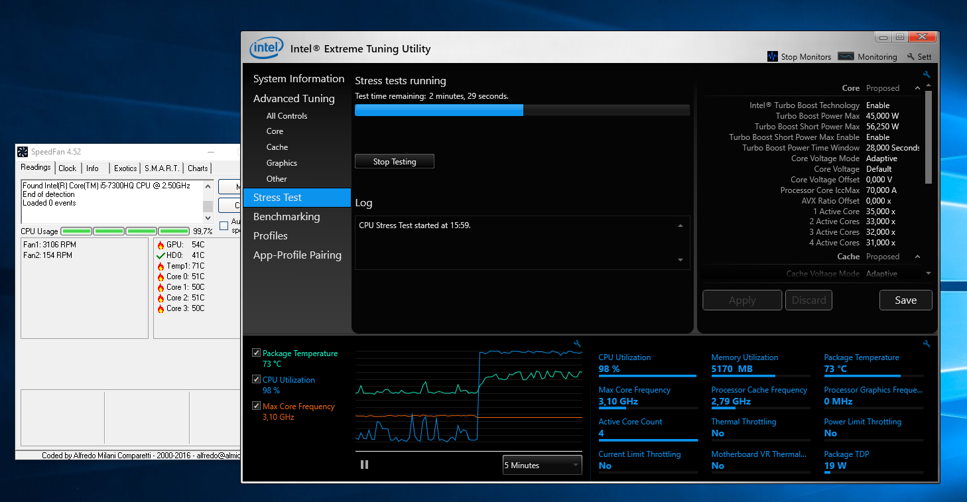Collapse the Cache proposed settings section
Image resolution: width=967 pixels, height=502 pixels.
(917, 257)
